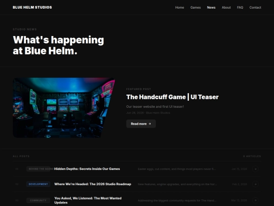Click the What's happening at Blue Helm heading
The image size is (274, 206).
[58, 45]
